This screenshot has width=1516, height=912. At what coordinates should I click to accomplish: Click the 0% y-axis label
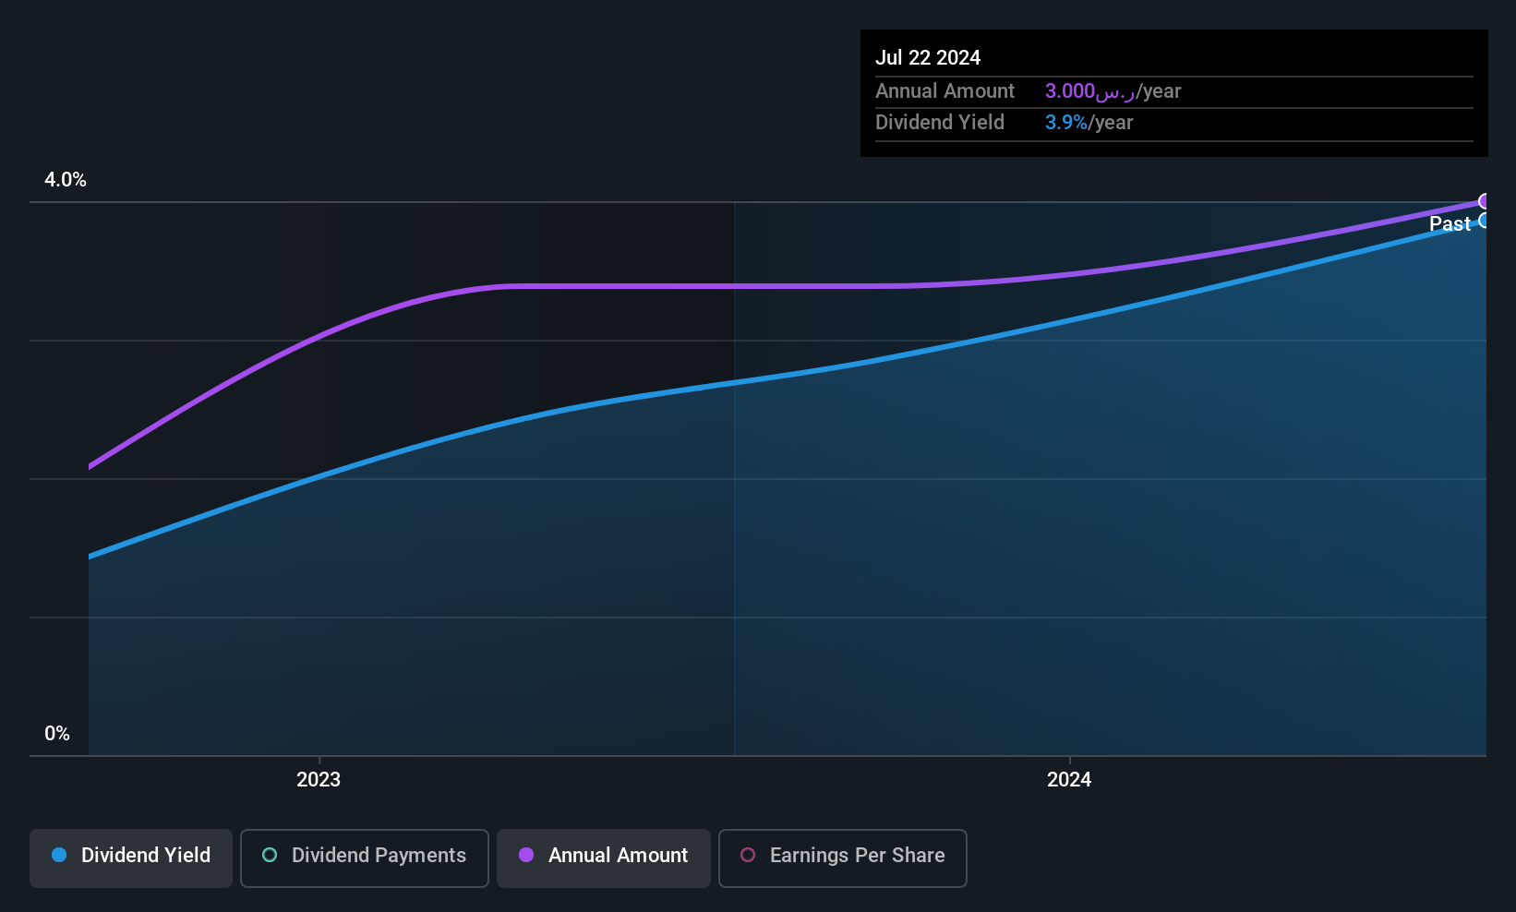click(57, 734)
